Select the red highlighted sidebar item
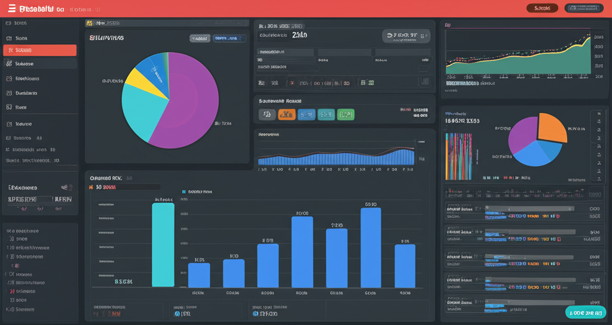The width and height of the screenshot is (612, 325). [40, 50]
